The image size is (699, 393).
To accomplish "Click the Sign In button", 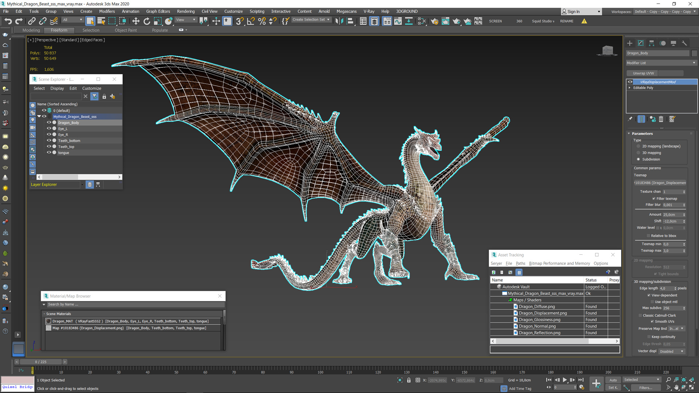I will click(x=581, y=12).
